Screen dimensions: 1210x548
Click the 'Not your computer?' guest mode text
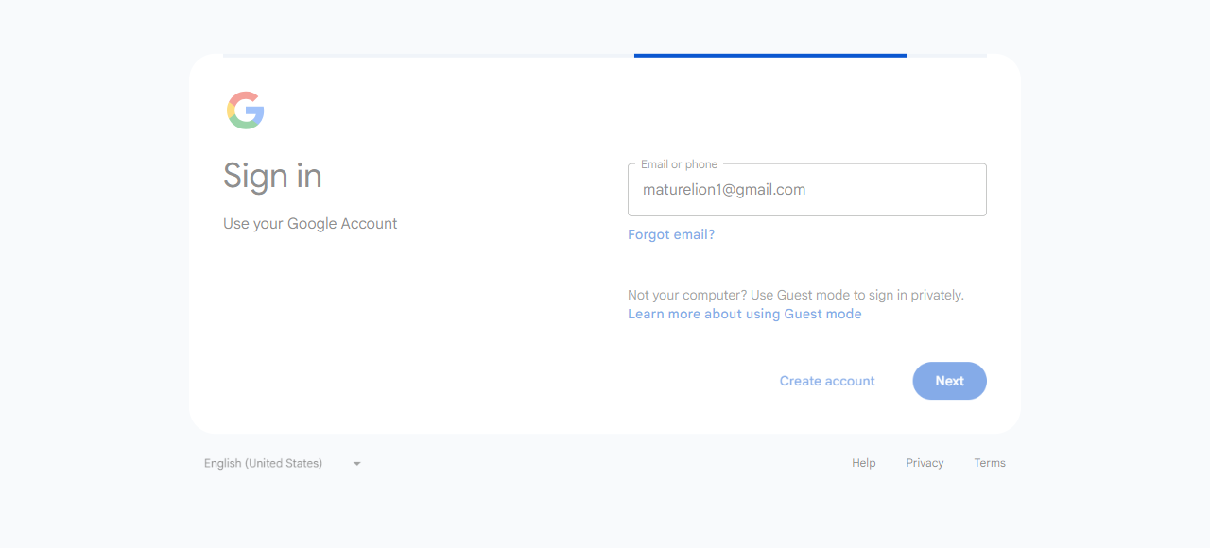tap(796, 295)
